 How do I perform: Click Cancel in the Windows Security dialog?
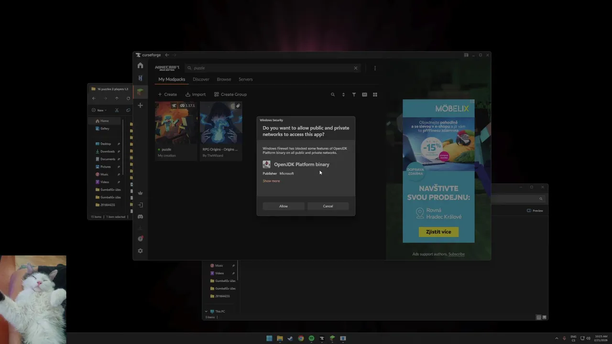pyautogui.click(x=328, y=206)
